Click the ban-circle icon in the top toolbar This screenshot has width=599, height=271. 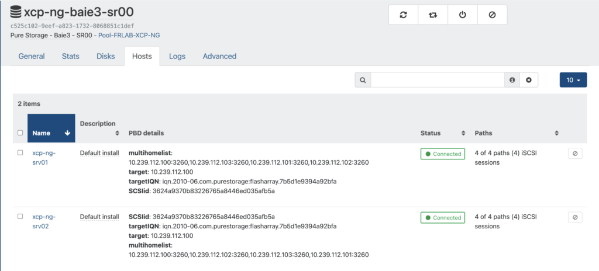tap(492, 15)
